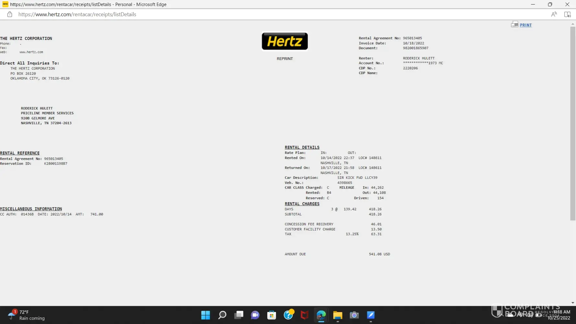Open the Windows Start menu
The height and width of the screenshot is (324, 576).
[205, 315]
